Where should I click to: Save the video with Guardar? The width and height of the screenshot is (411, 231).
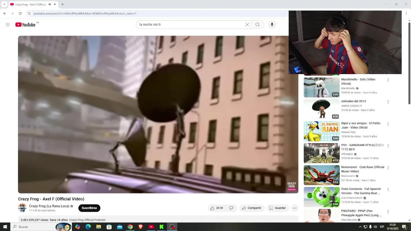coord(278,208)
